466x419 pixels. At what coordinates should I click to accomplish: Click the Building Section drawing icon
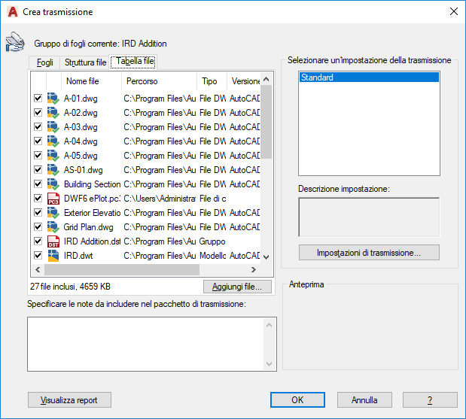53,184
